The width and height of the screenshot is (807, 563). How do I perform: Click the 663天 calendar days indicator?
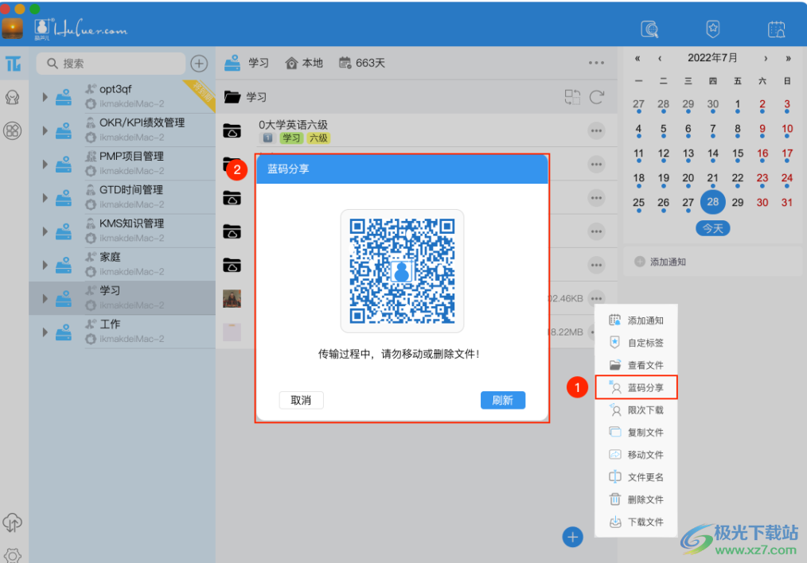[x=362, y=63]
